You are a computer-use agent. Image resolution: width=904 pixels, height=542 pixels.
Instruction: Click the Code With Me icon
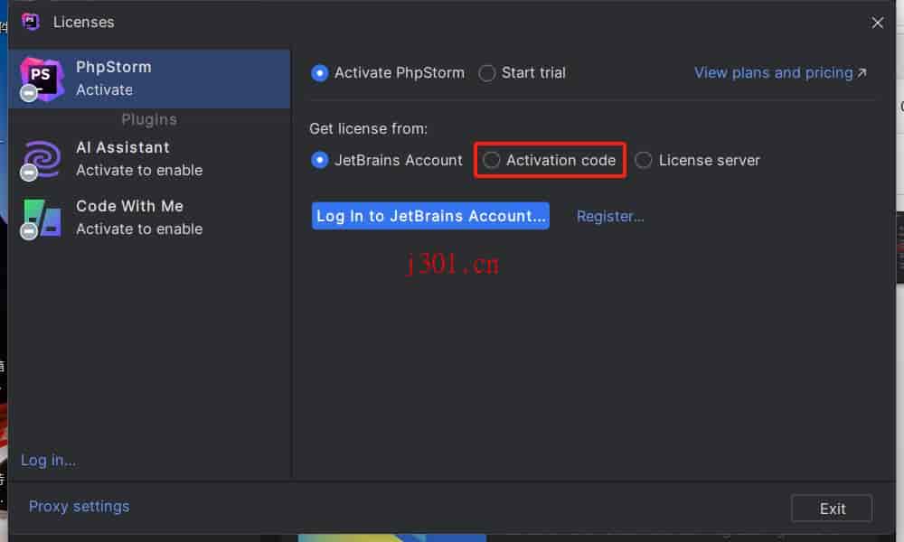click(x=42, y=219)
